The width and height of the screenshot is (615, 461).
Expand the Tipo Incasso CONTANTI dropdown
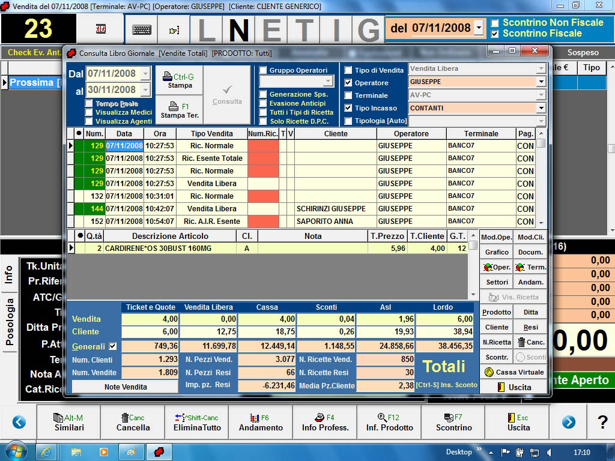click(x=541, y=108)
